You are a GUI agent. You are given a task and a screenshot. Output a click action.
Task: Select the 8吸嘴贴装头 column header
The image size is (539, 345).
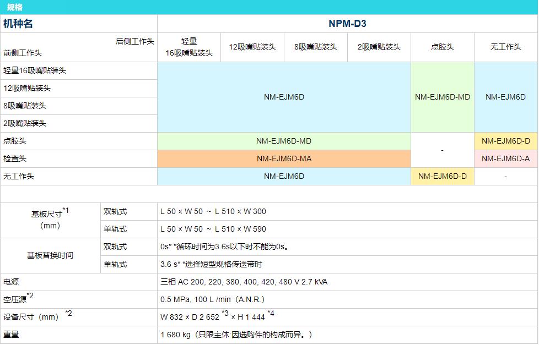[315, 47]
